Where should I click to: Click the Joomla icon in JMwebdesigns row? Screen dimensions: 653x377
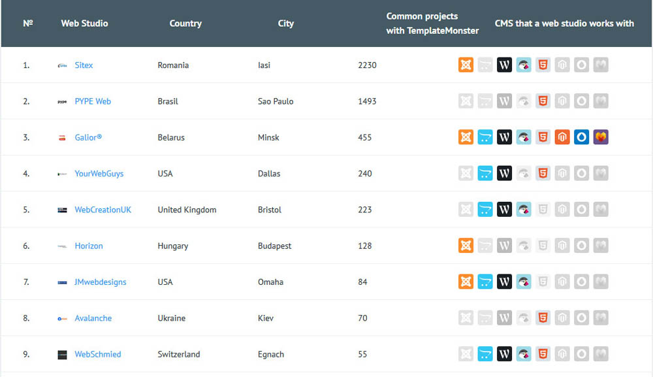click(x=466, y=282)
